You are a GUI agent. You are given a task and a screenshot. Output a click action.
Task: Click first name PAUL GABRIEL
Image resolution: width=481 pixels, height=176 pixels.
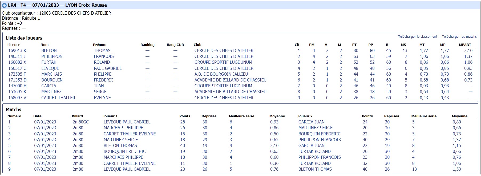[x=108, y=68]
